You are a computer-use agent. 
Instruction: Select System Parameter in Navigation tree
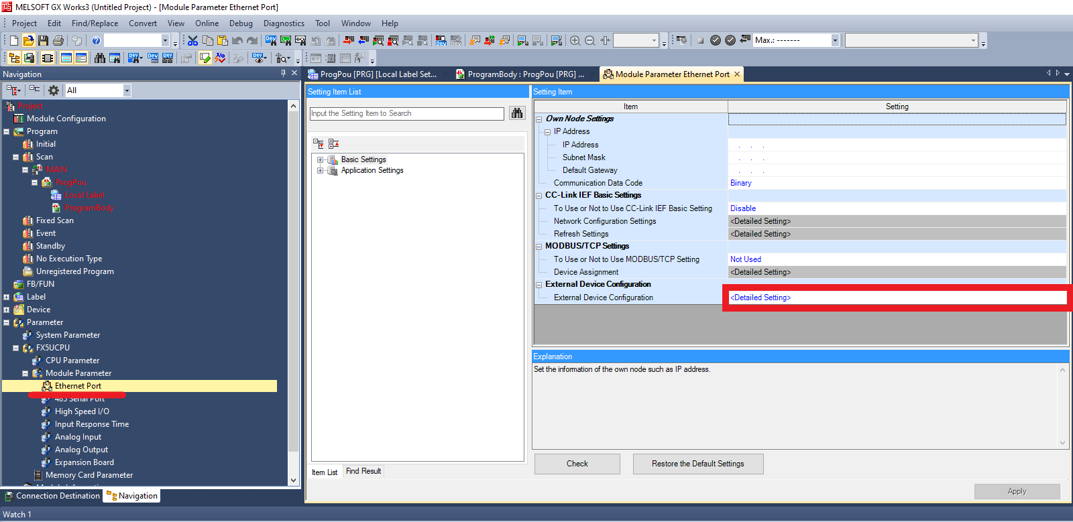point(68,335)
